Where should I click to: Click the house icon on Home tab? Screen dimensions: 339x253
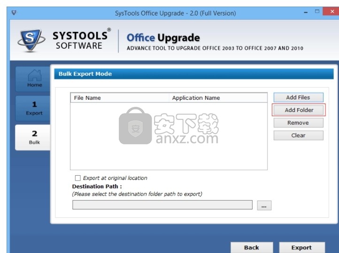coord(35,75)
